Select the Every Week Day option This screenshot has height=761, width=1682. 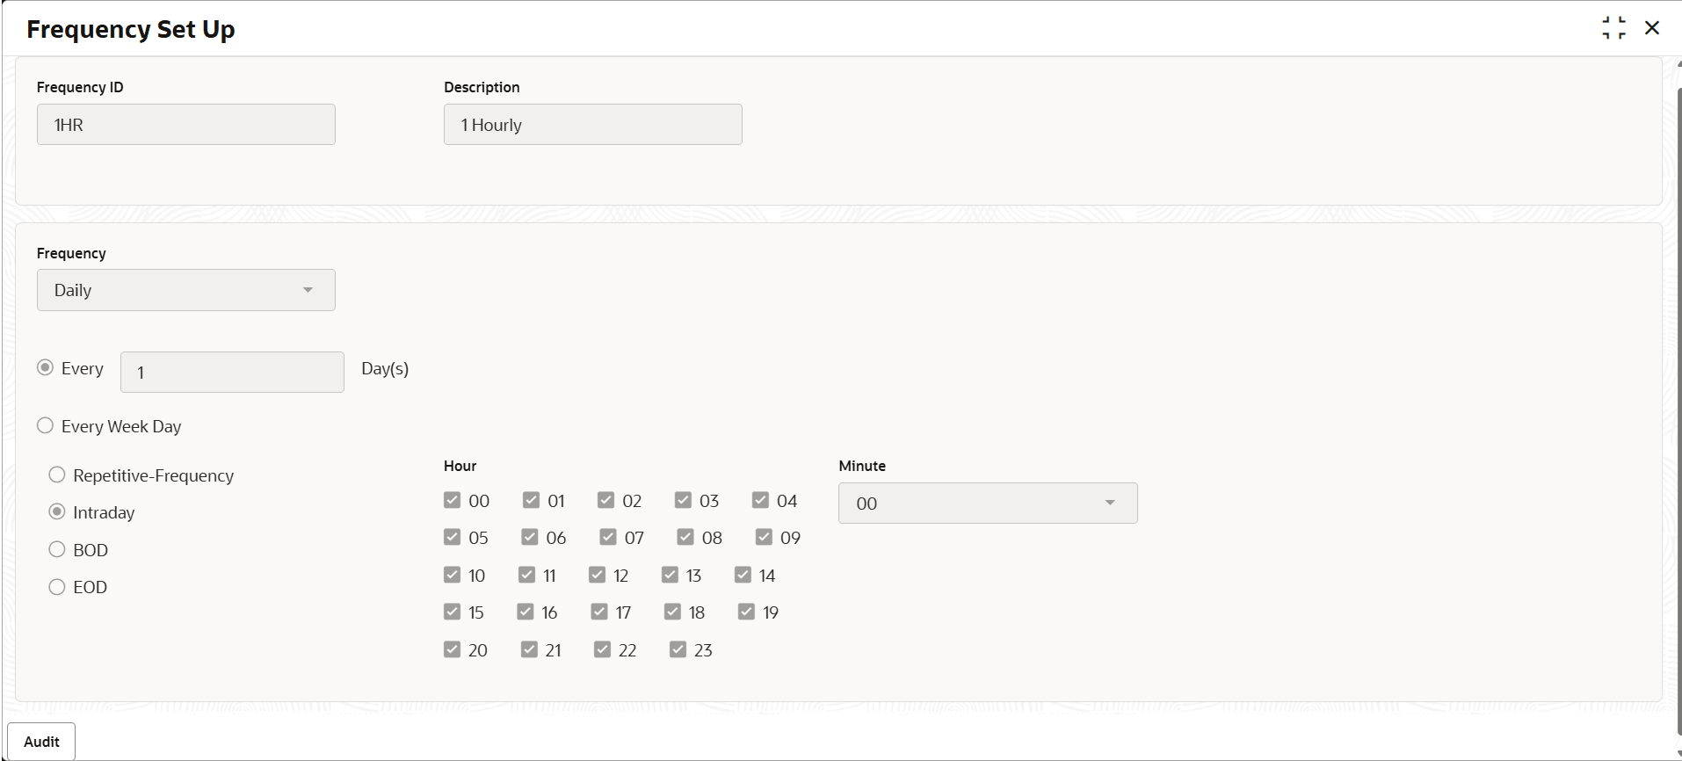pos(46,426)
